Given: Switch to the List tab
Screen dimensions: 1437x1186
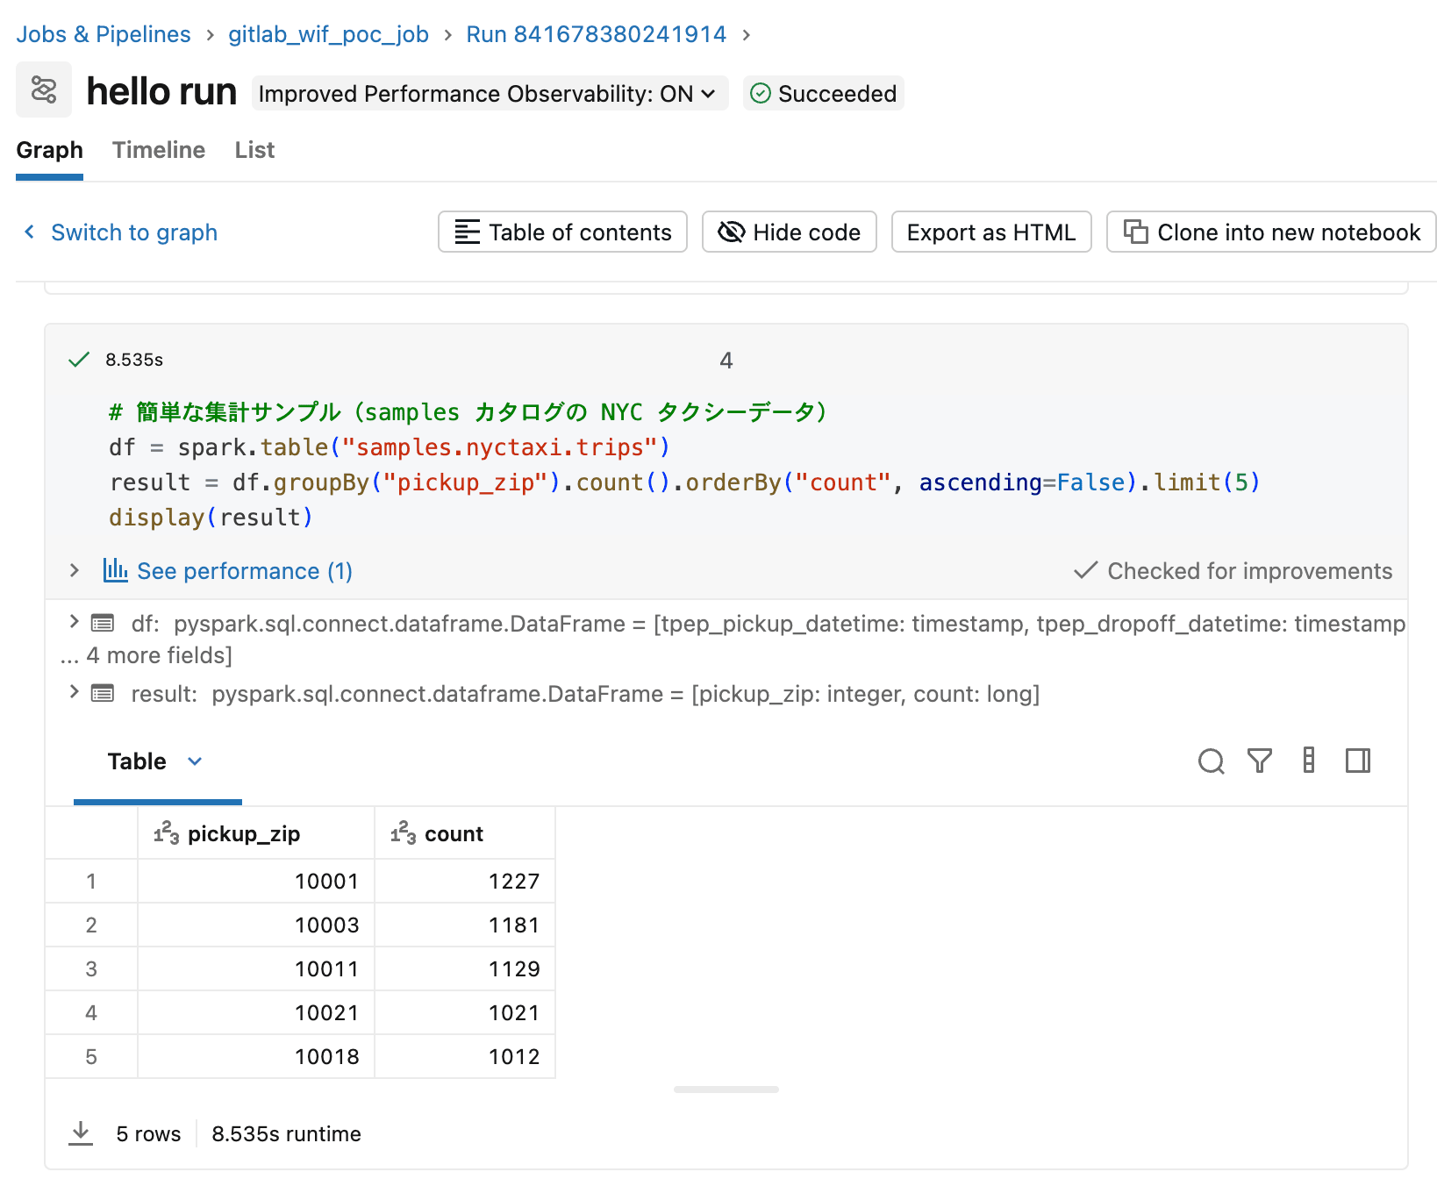Looking at the screenshot, I should pyautogui.click(x=254, y=150).
